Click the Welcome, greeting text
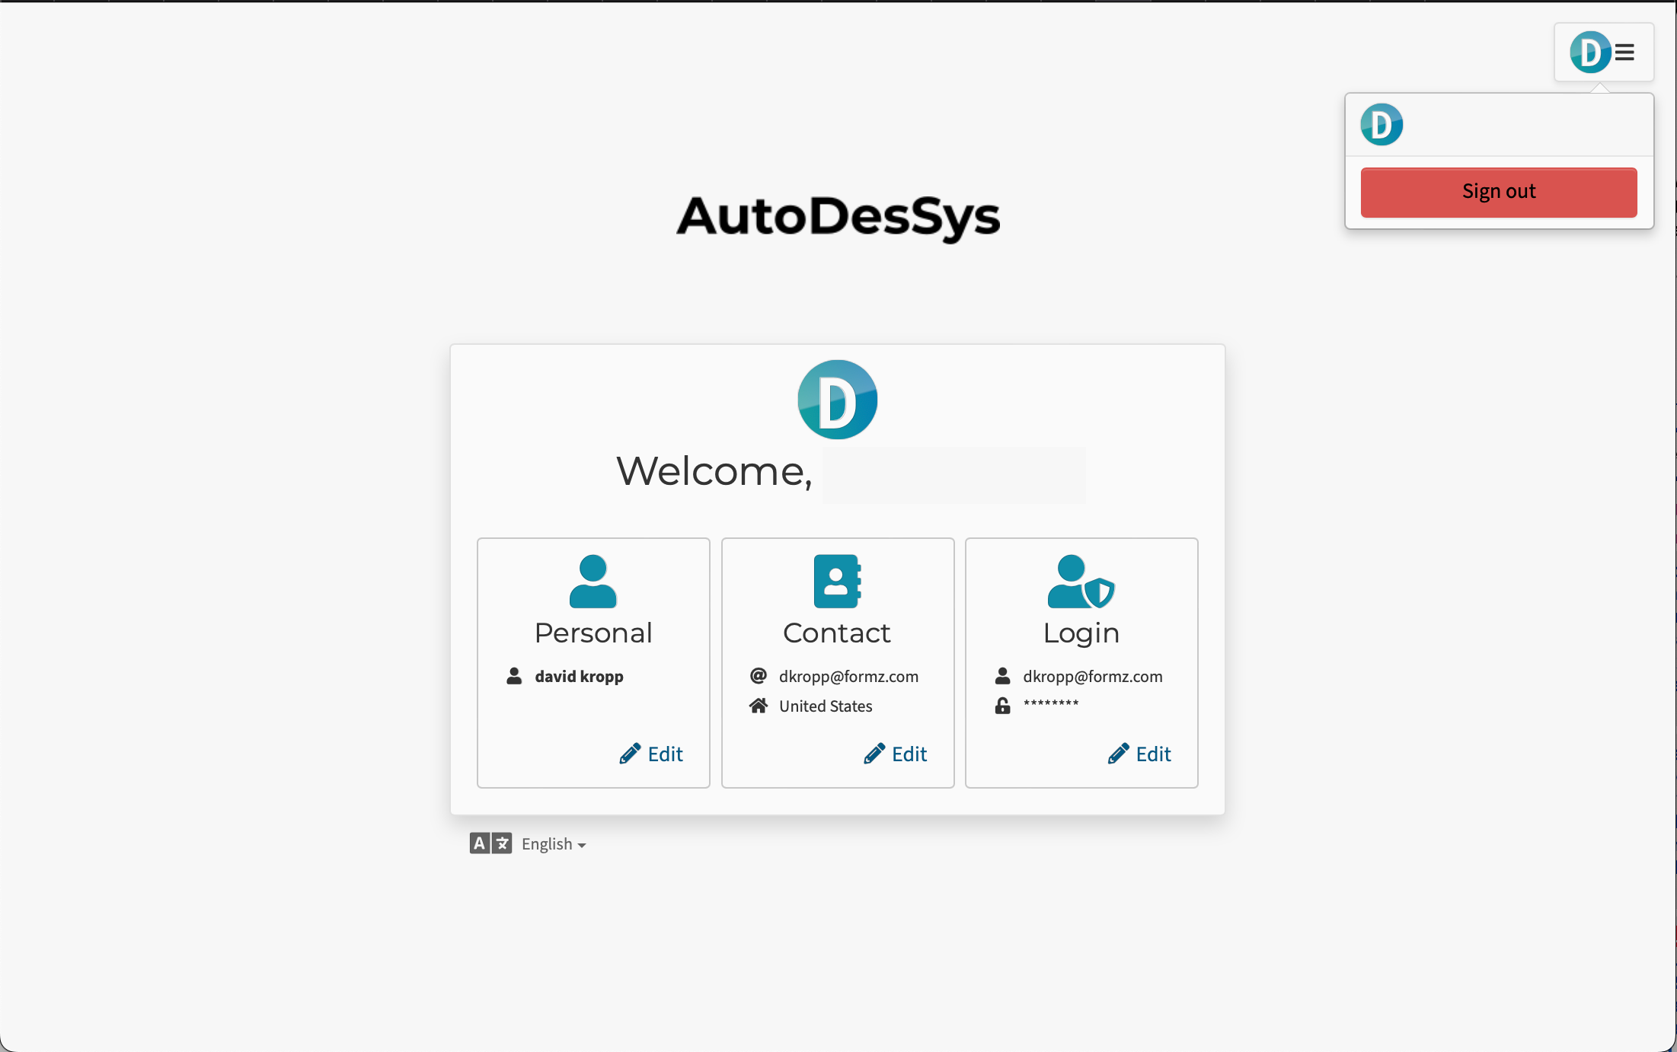This screenshot has height=1052, width=1677. (714, 471)
